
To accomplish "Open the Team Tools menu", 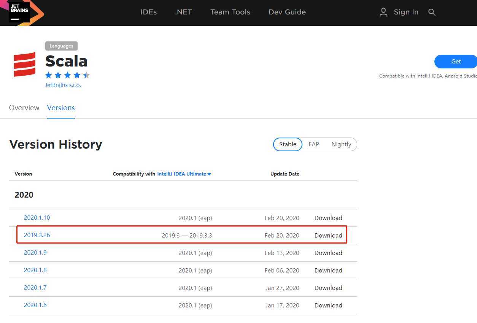I will point(230,12).
